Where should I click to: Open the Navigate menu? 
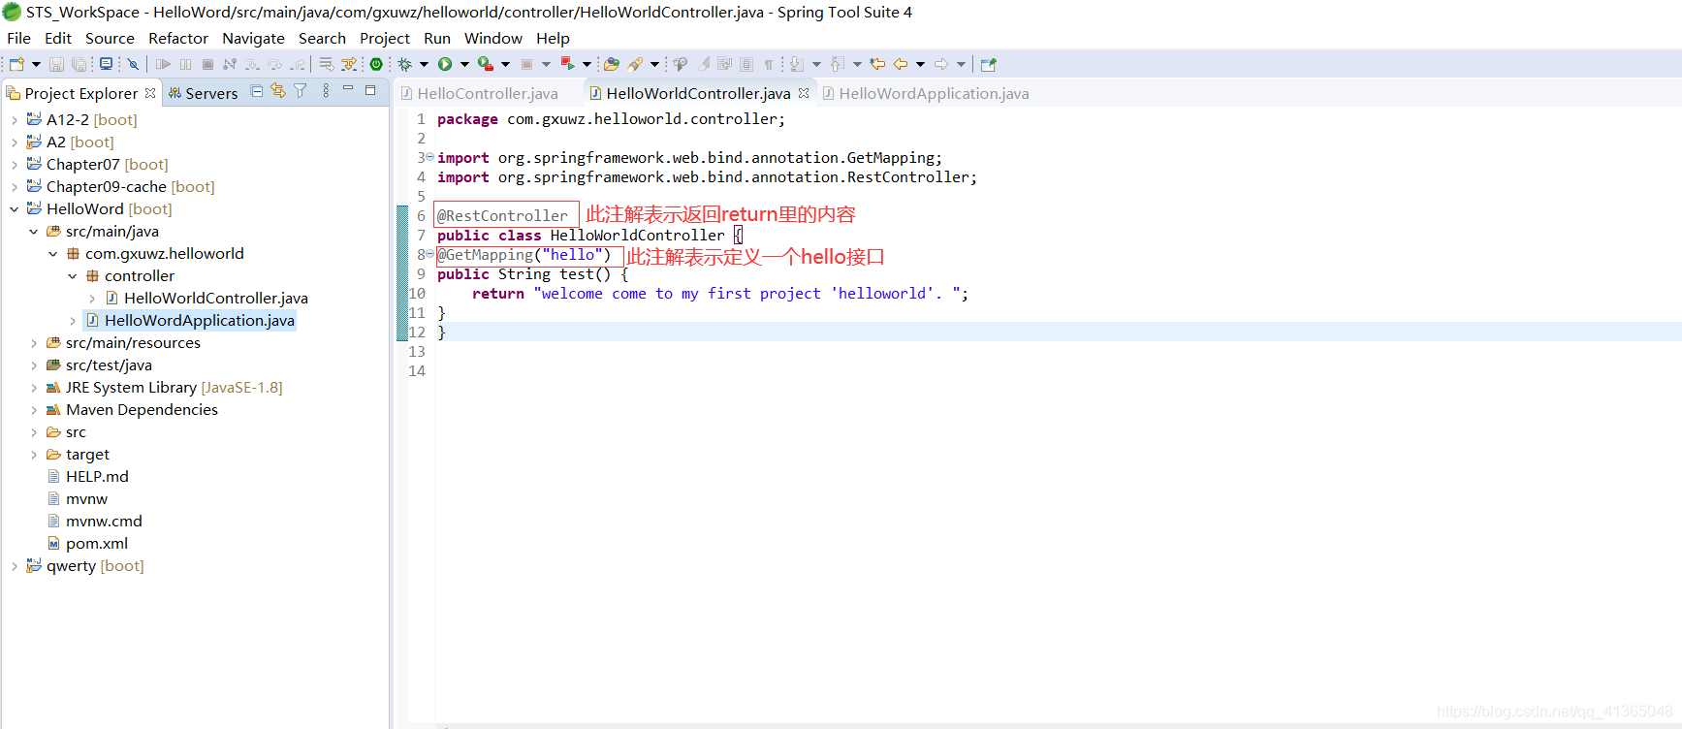pos(253,38)
